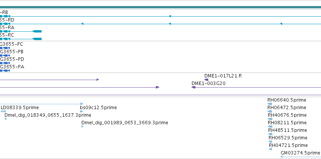
Task: Click the RH06529.5prime EST label
Action: [x=288, y=138]
